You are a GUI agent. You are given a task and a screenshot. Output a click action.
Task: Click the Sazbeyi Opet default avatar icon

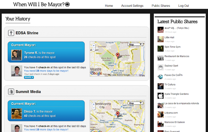click(161, 67)
